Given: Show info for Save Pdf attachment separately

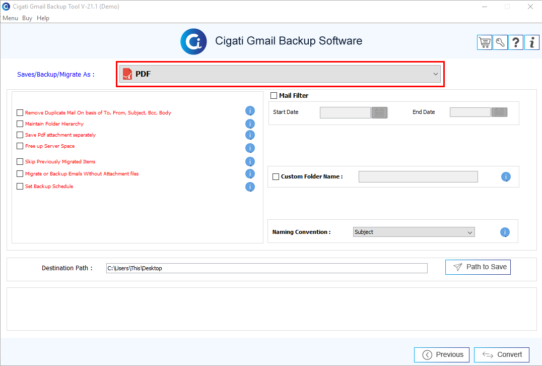Looking at the screenshot, I should (250, 135).
